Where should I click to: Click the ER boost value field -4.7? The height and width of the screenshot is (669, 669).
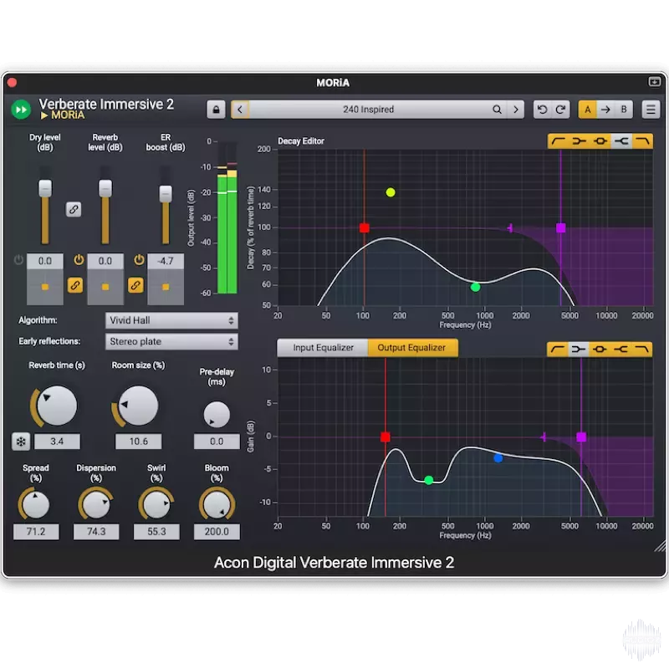point(166,261)
